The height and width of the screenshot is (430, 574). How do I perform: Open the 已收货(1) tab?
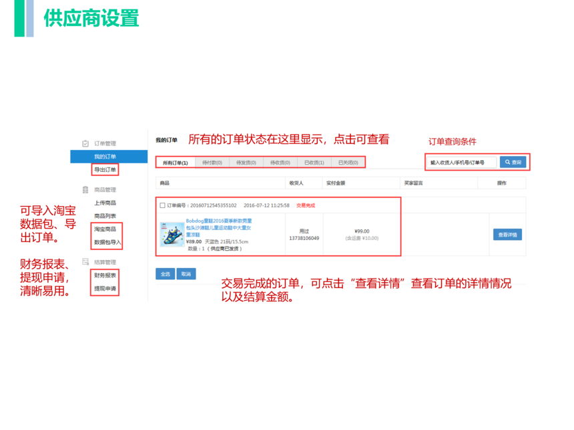(314, 163)
